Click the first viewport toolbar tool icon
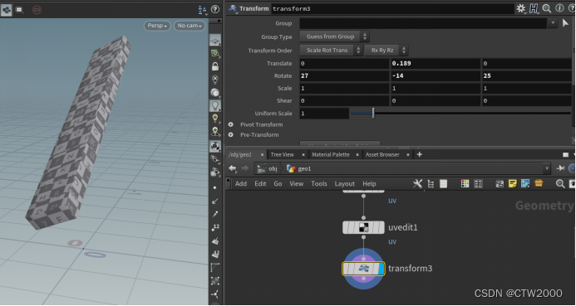Image resolution: width=576 pixels, height=306 pixels. (x=7, y=10)
